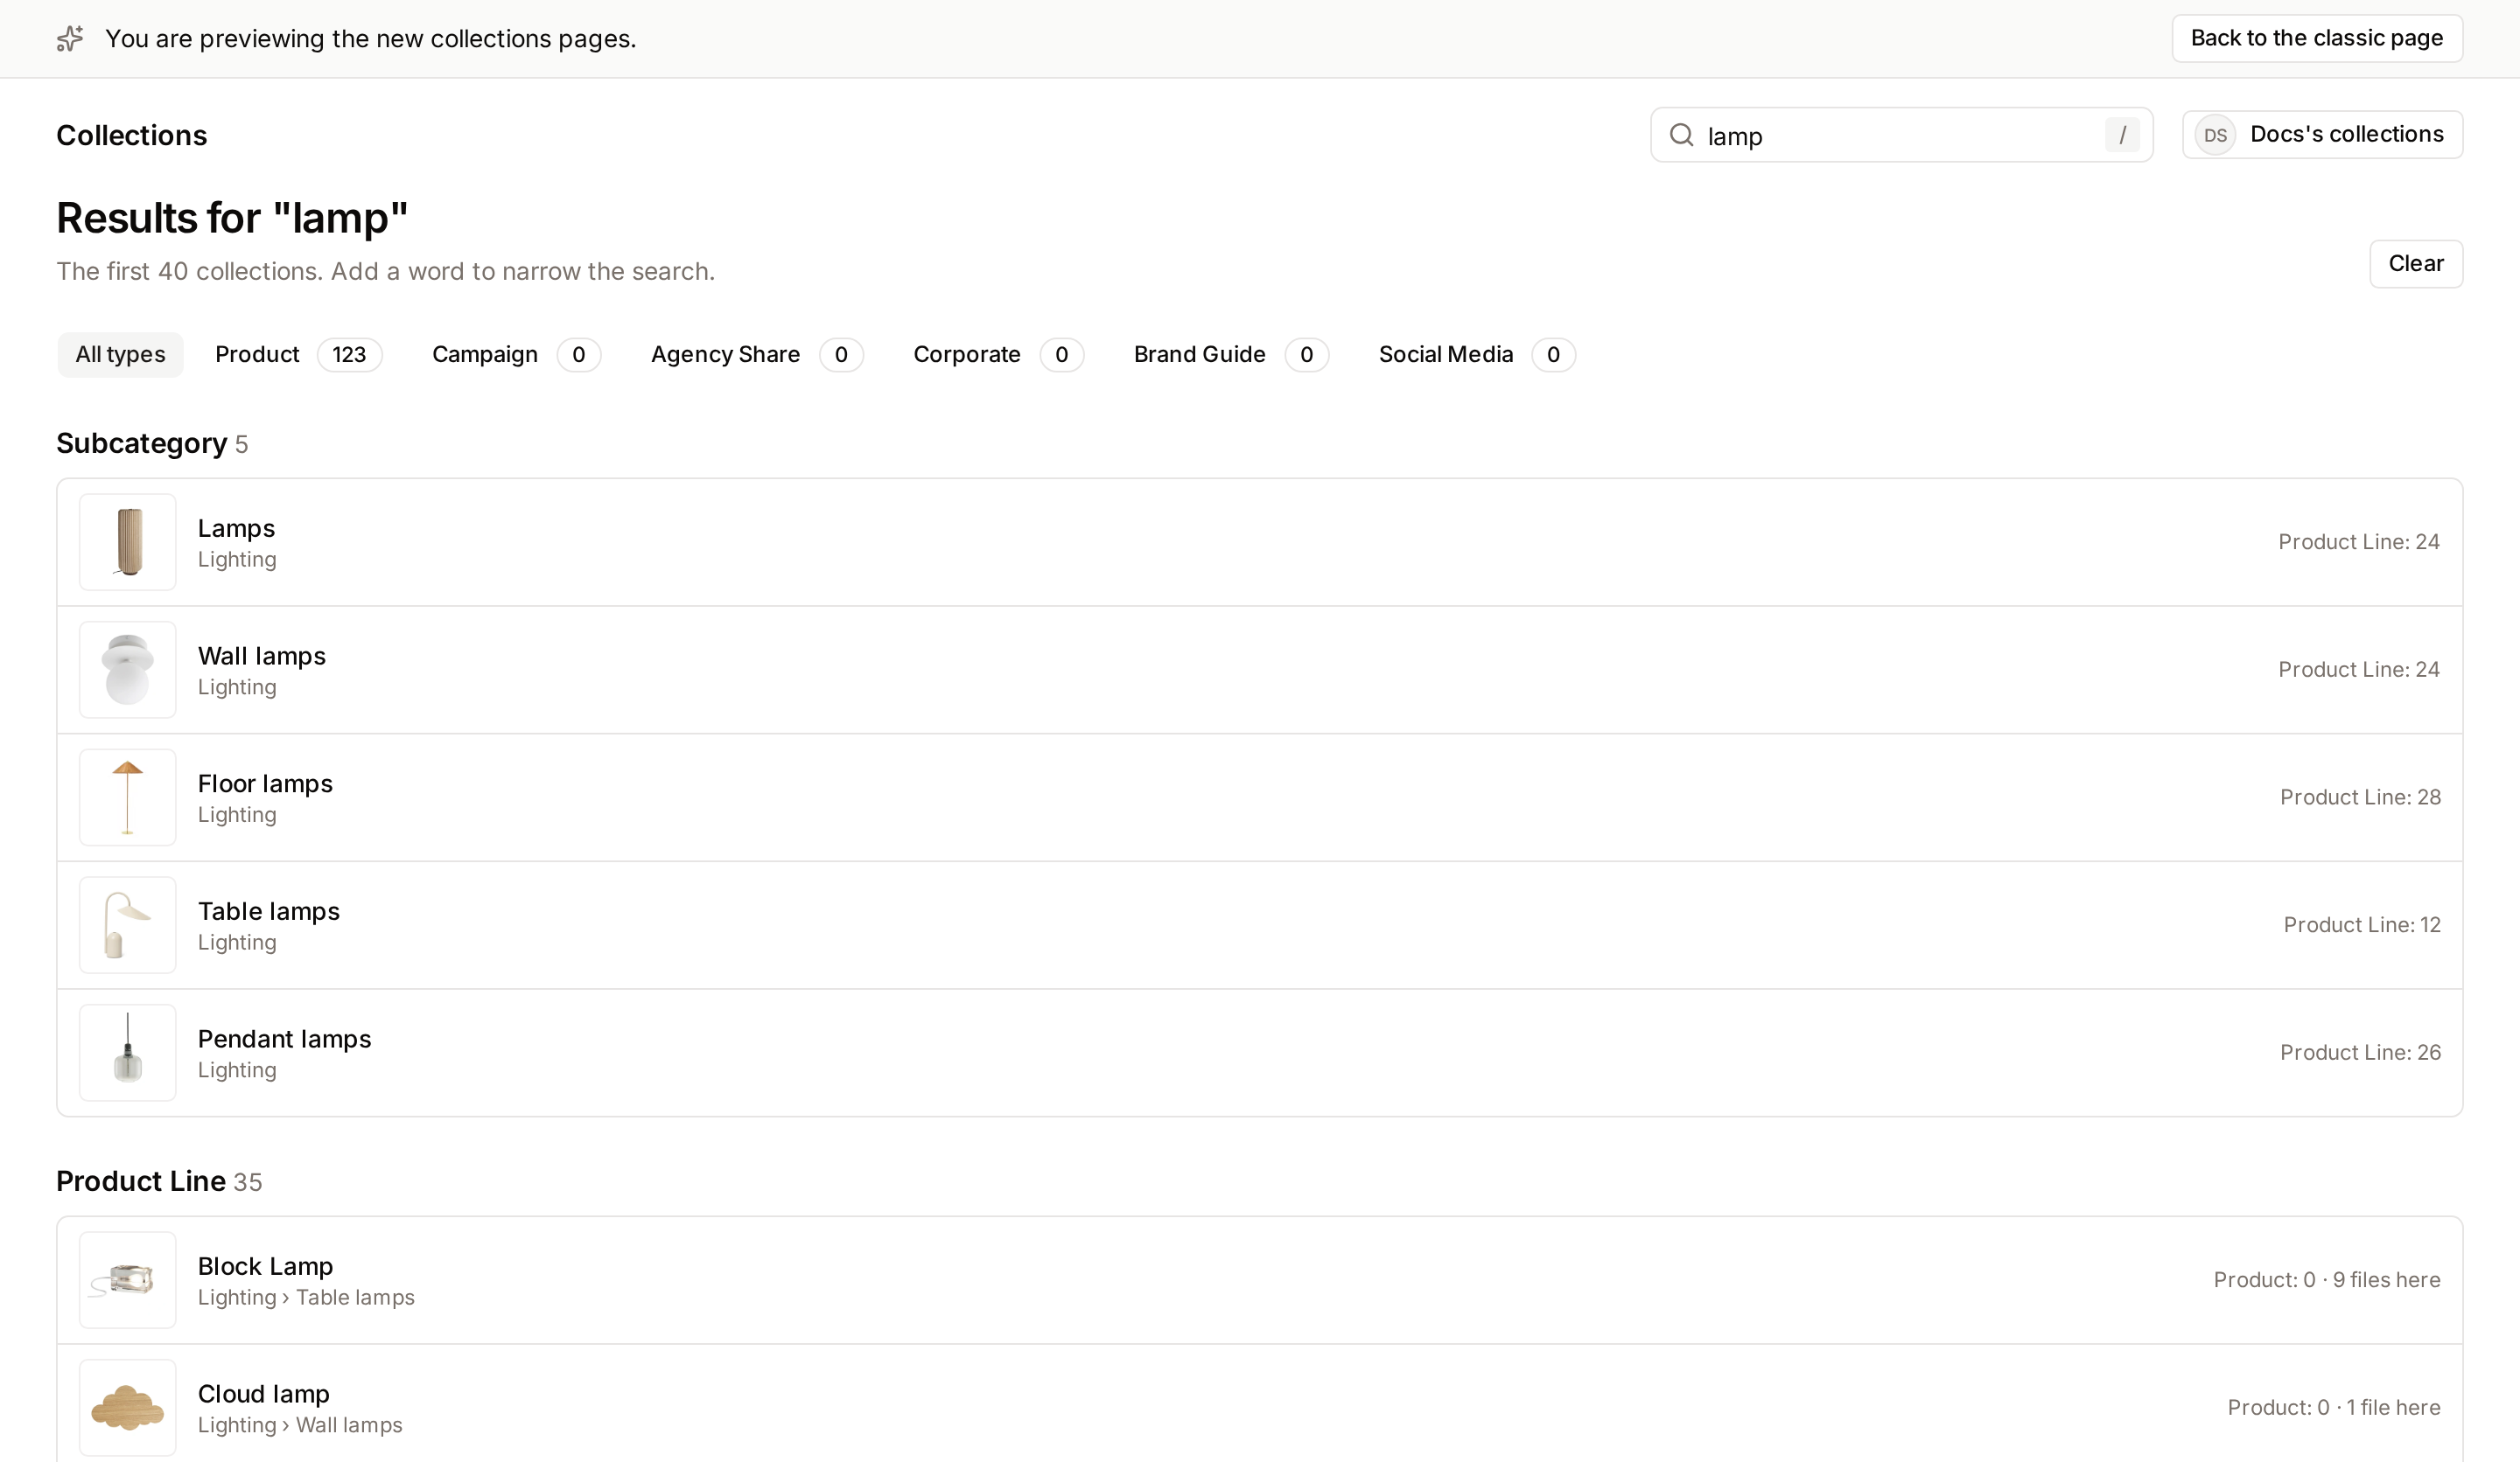2520x1462 pixels.
Task: Click the Product Line section heading
Action: pos(141,1182)
